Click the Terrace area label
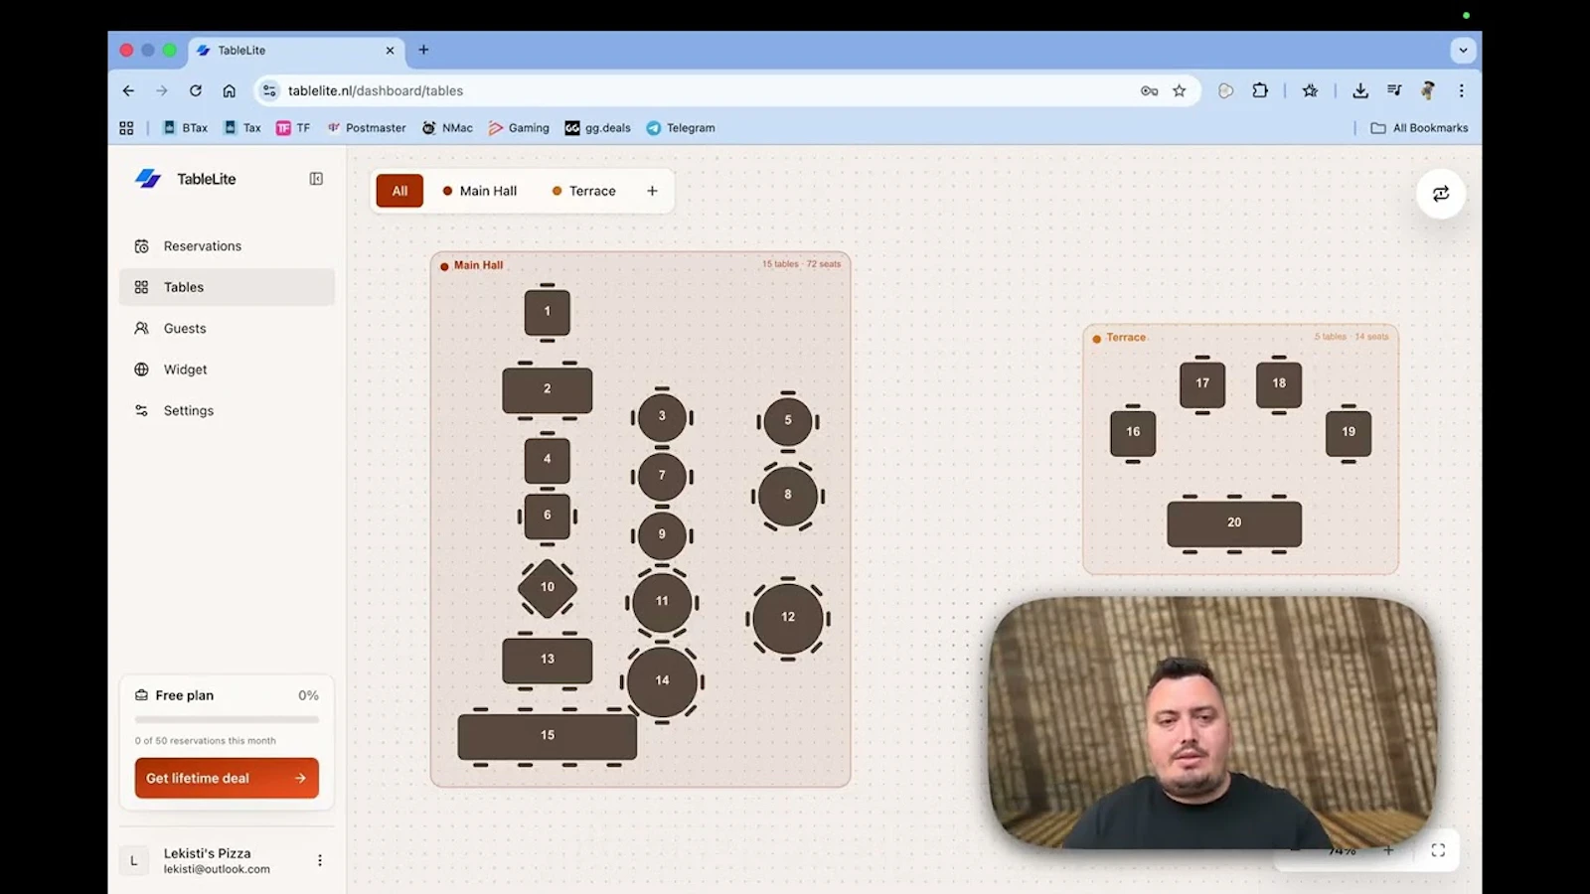The image size is (1590, 894). tap(1126, 338)
